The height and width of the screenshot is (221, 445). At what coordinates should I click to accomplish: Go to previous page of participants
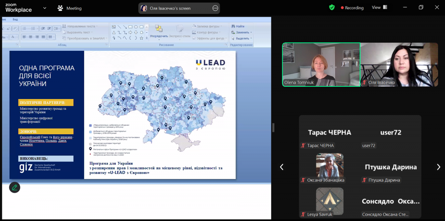click(281, 167)
